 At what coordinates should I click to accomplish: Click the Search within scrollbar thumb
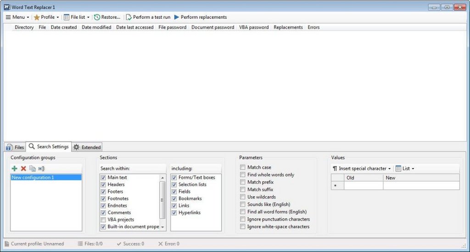(162, 200)
